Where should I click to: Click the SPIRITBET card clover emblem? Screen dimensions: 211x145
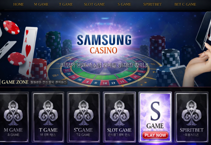click(x=192, y=113)
